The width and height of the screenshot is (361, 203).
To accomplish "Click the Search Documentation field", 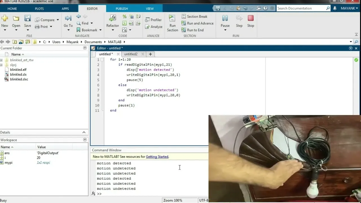I will pyautogui.click(x=301, y=8).
